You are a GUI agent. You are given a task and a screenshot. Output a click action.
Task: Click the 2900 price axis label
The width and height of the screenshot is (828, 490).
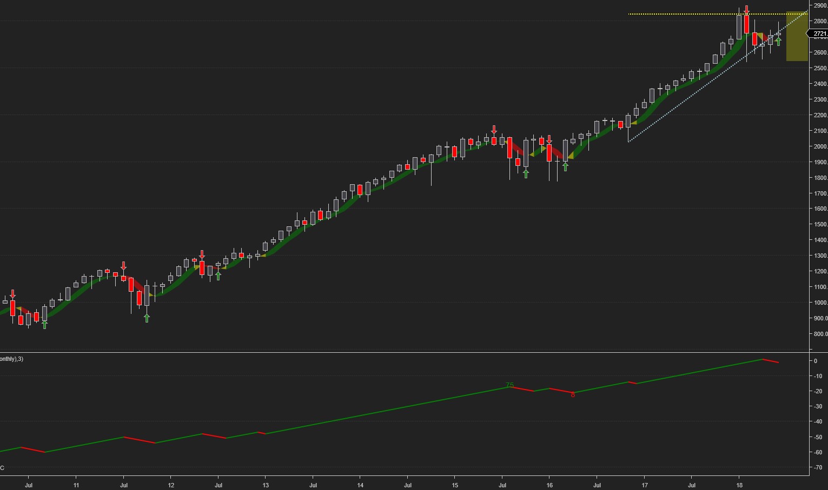[820, 5]
